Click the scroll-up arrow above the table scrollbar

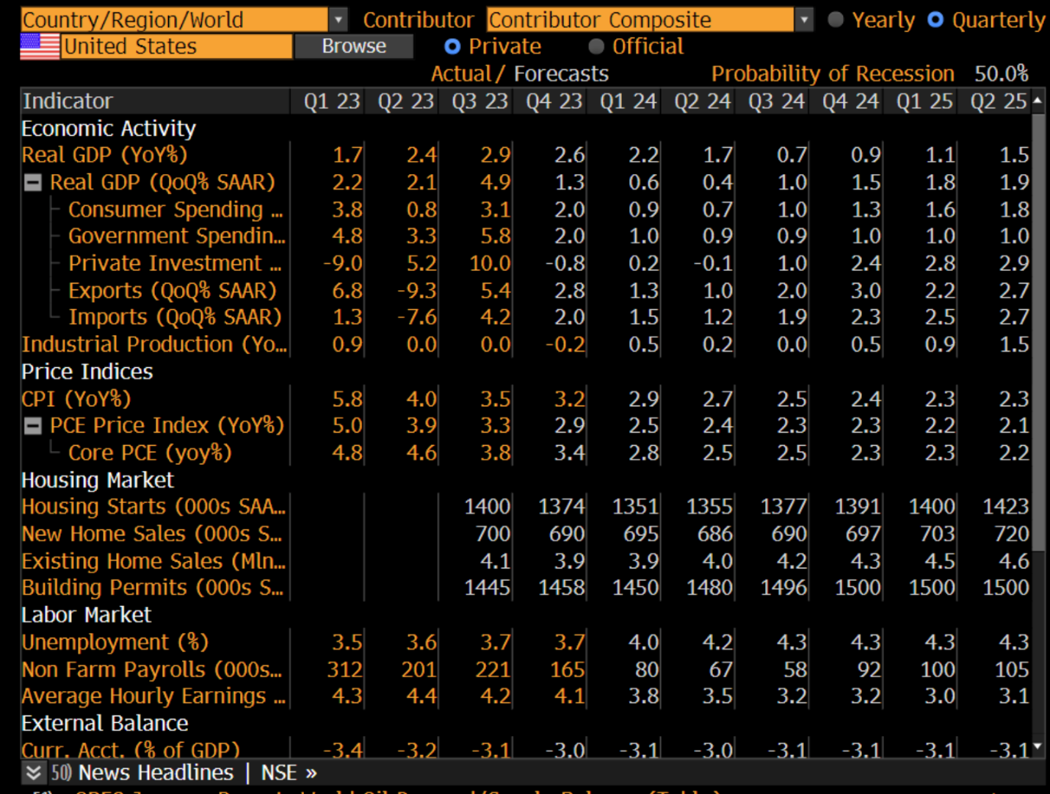1038,101
